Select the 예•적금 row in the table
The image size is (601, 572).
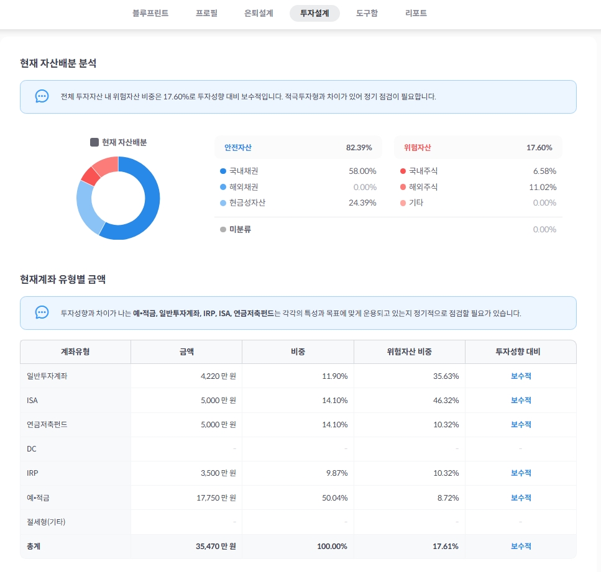point(298,497)
